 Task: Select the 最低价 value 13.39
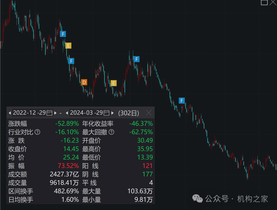pos(145,157)
